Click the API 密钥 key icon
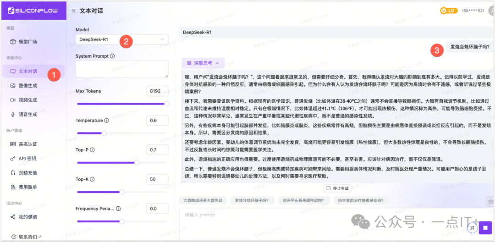 13,159
